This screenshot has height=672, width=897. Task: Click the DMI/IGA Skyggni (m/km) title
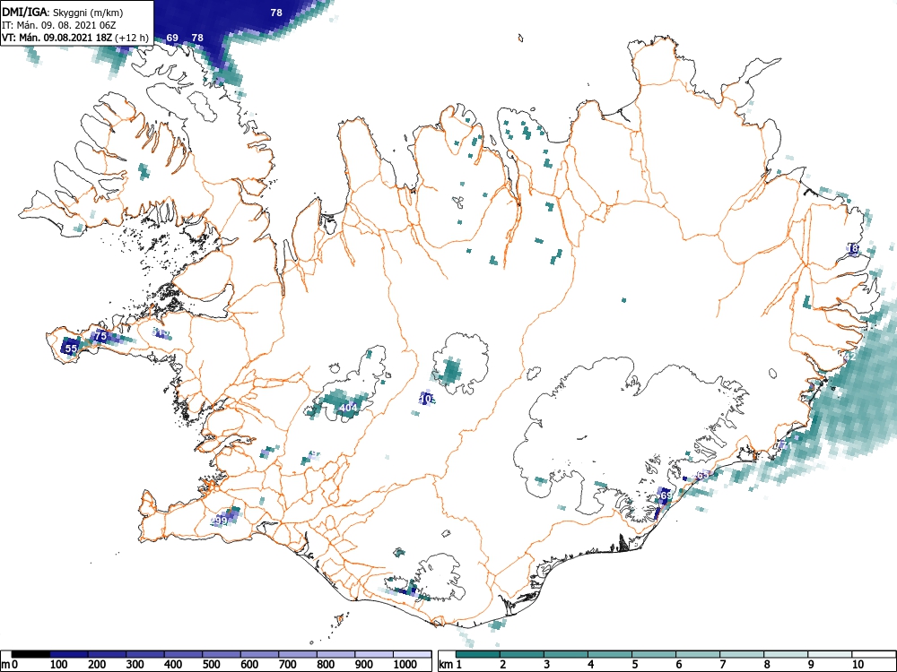63,12
